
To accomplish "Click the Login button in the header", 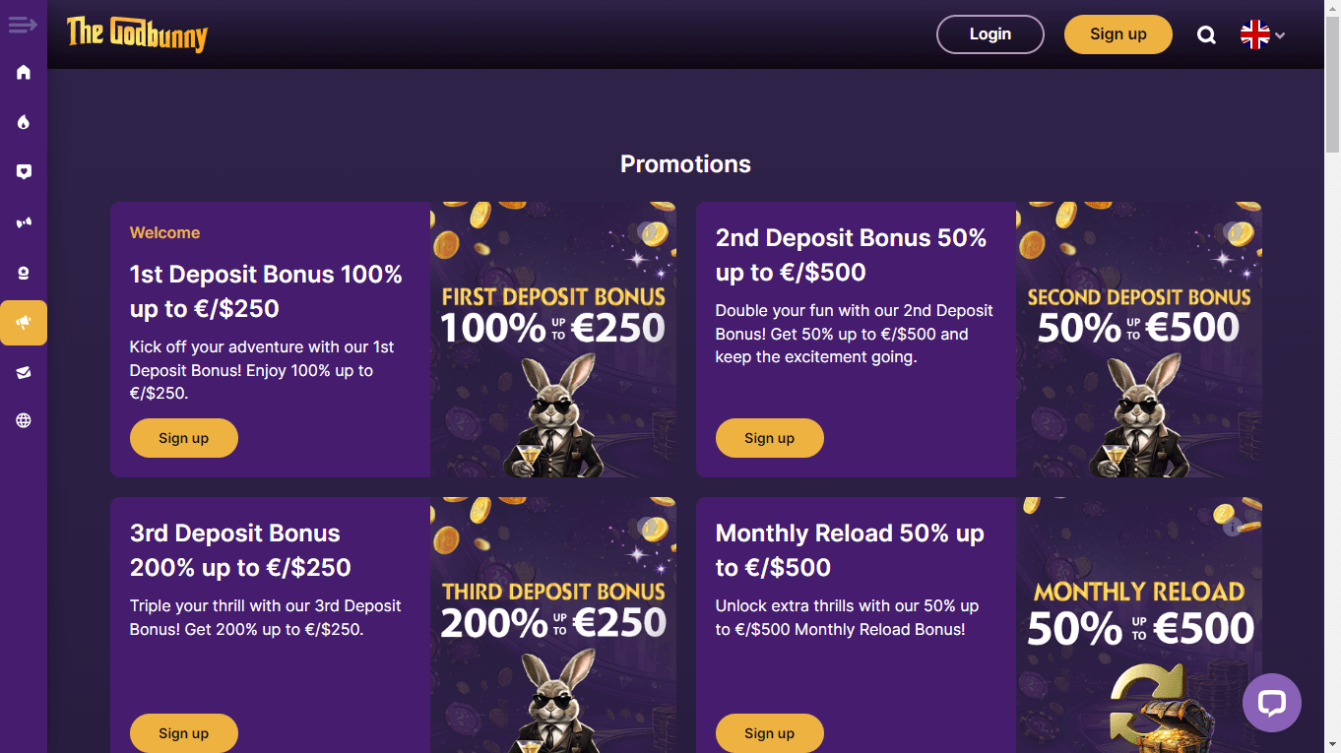I will pyautogui.click(x=990, y=34).
